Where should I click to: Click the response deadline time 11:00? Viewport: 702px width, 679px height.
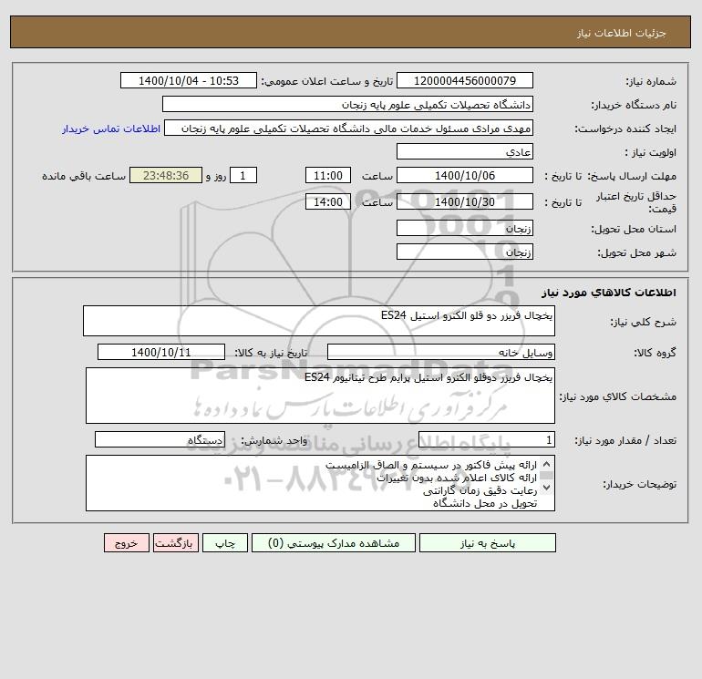tap(327, 176)
